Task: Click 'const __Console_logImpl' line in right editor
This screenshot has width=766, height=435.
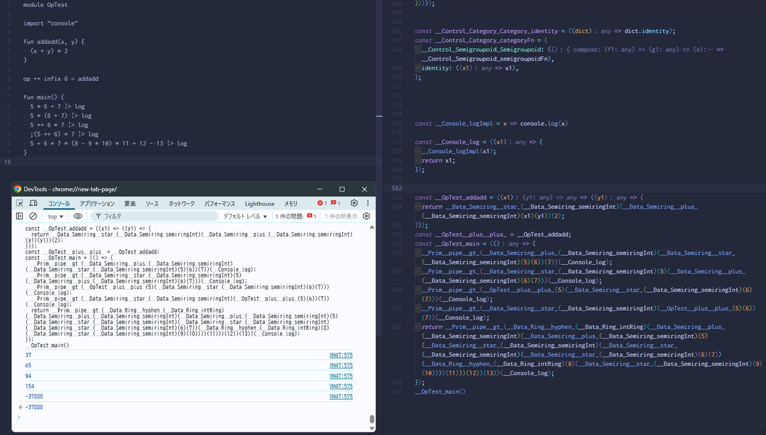Action: 491,123
